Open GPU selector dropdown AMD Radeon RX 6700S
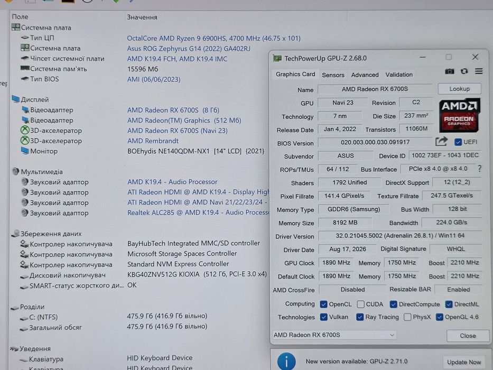Screen dimensions: 493x370 click(x=334, y=335)
